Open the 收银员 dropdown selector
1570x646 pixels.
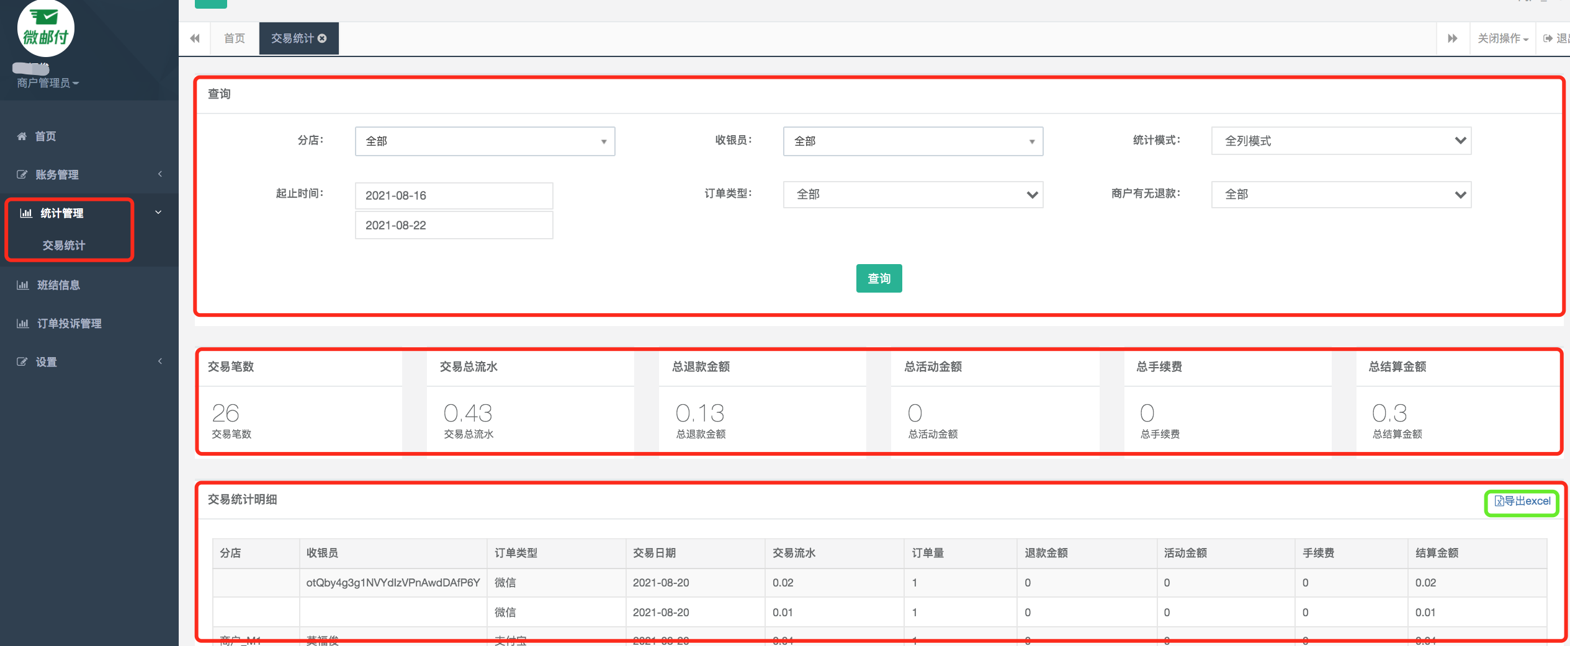913,141
